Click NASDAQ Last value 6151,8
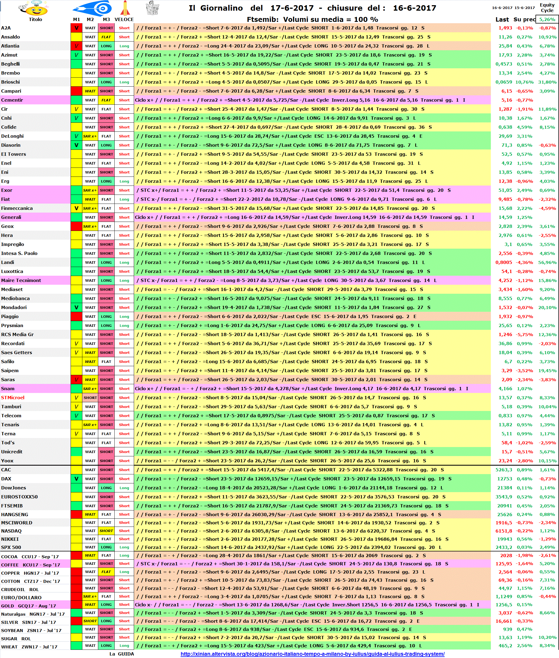The width and height of the screenshot is (559, 658). tap(504, 531)
